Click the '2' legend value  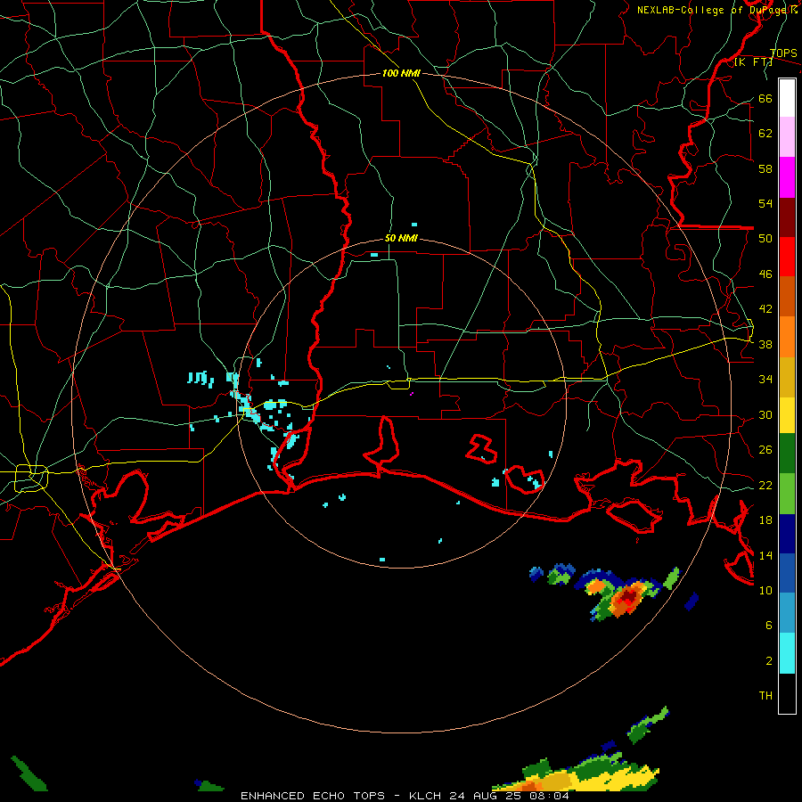pyautogui.click(x=769, y=661)
